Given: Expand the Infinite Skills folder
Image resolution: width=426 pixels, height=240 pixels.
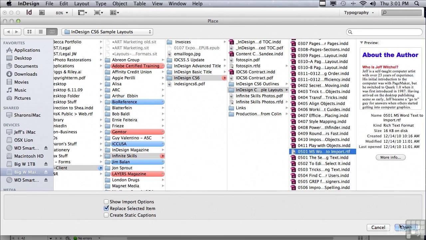Looking at the screenshot, I should pos(163,156).
